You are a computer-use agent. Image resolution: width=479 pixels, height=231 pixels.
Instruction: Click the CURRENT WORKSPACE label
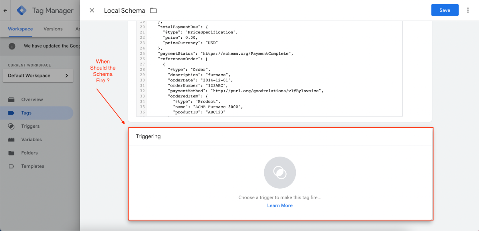[29, 65]
